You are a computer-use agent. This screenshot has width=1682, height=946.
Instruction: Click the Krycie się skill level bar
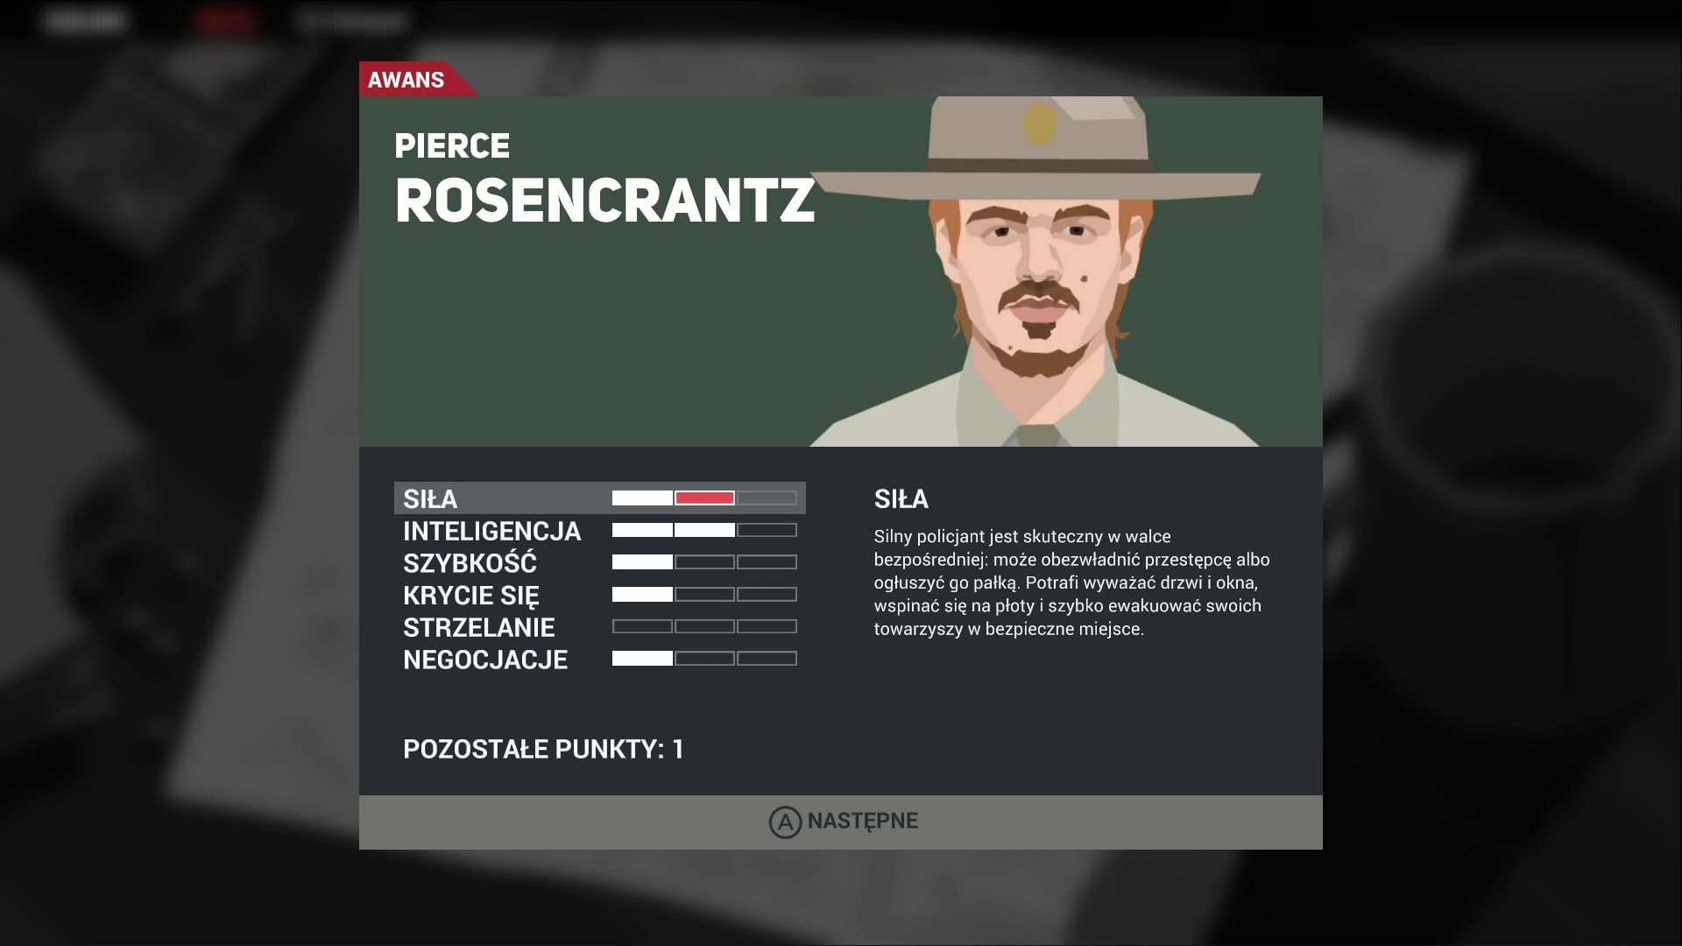pos(704,595)
